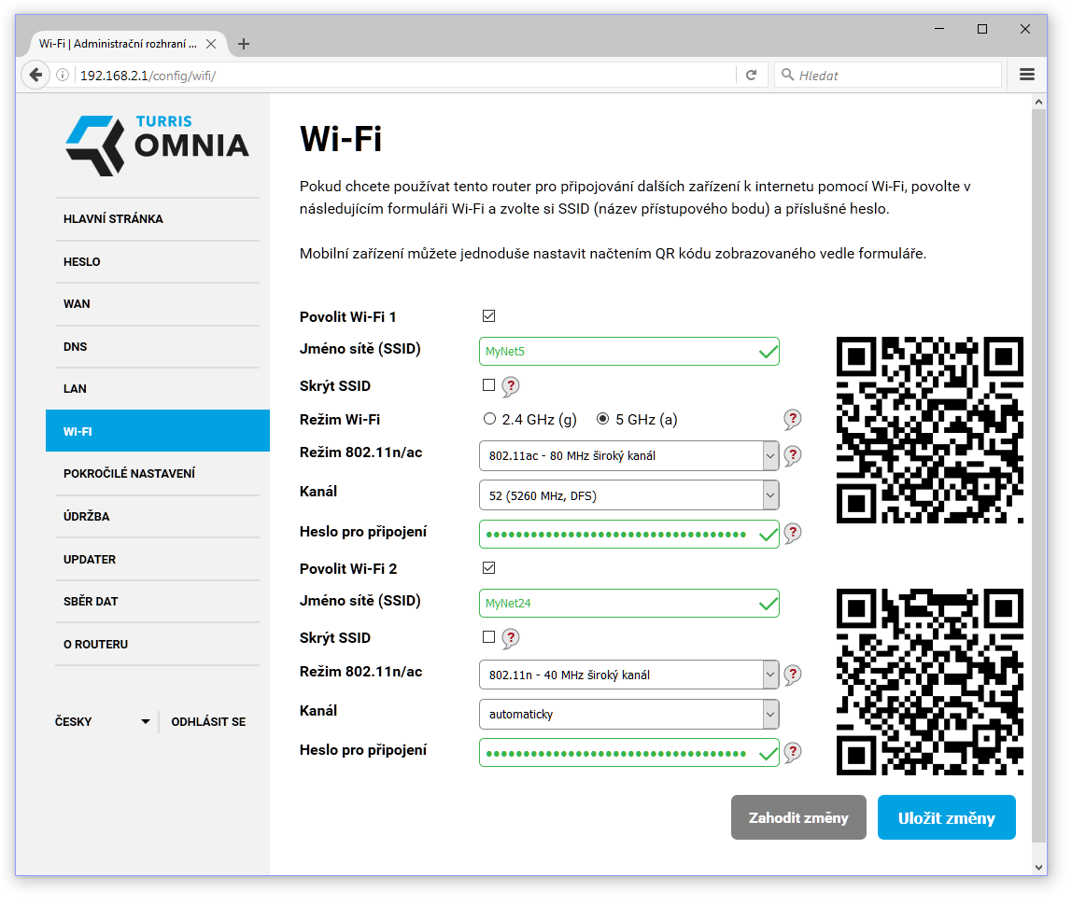Select the 2.4 GHz (g) radio option
The width and height of the screenshot is (1072, 905).
pyautogui.click(x=489, y=419)
